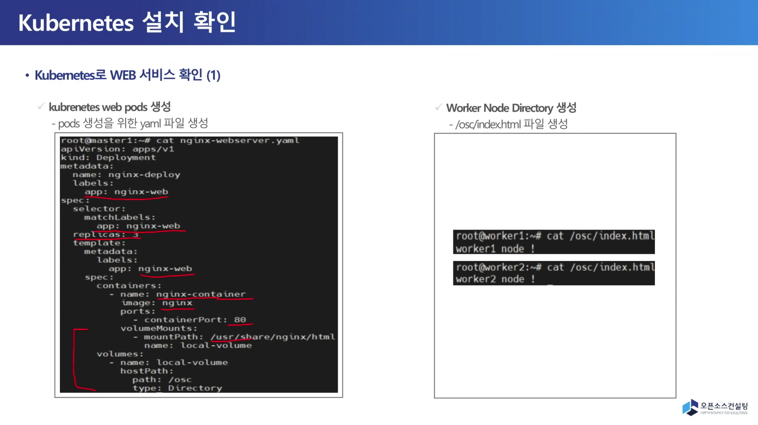Click the bullet before Kubernetes로 WEB 서비스 확인
758x425 pixels.
coord(27,76)
